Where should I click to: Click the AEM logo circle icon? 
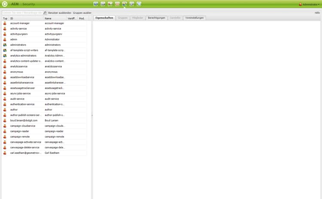(x=5, y=4)
